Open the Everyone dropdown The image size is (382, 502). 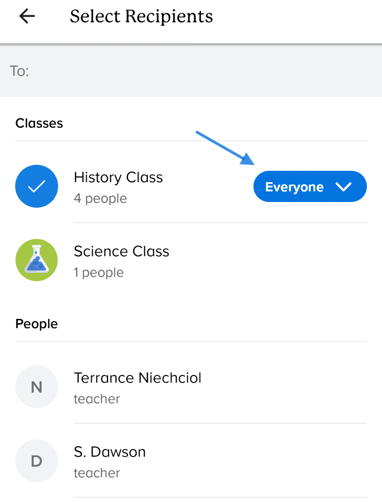tap(294, 187)
